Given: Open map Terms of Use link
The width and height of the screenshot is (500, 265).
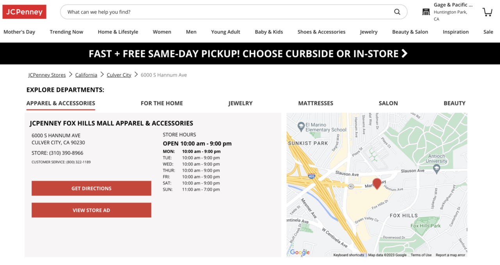Looking at the screenshot, I should point(421,255).
